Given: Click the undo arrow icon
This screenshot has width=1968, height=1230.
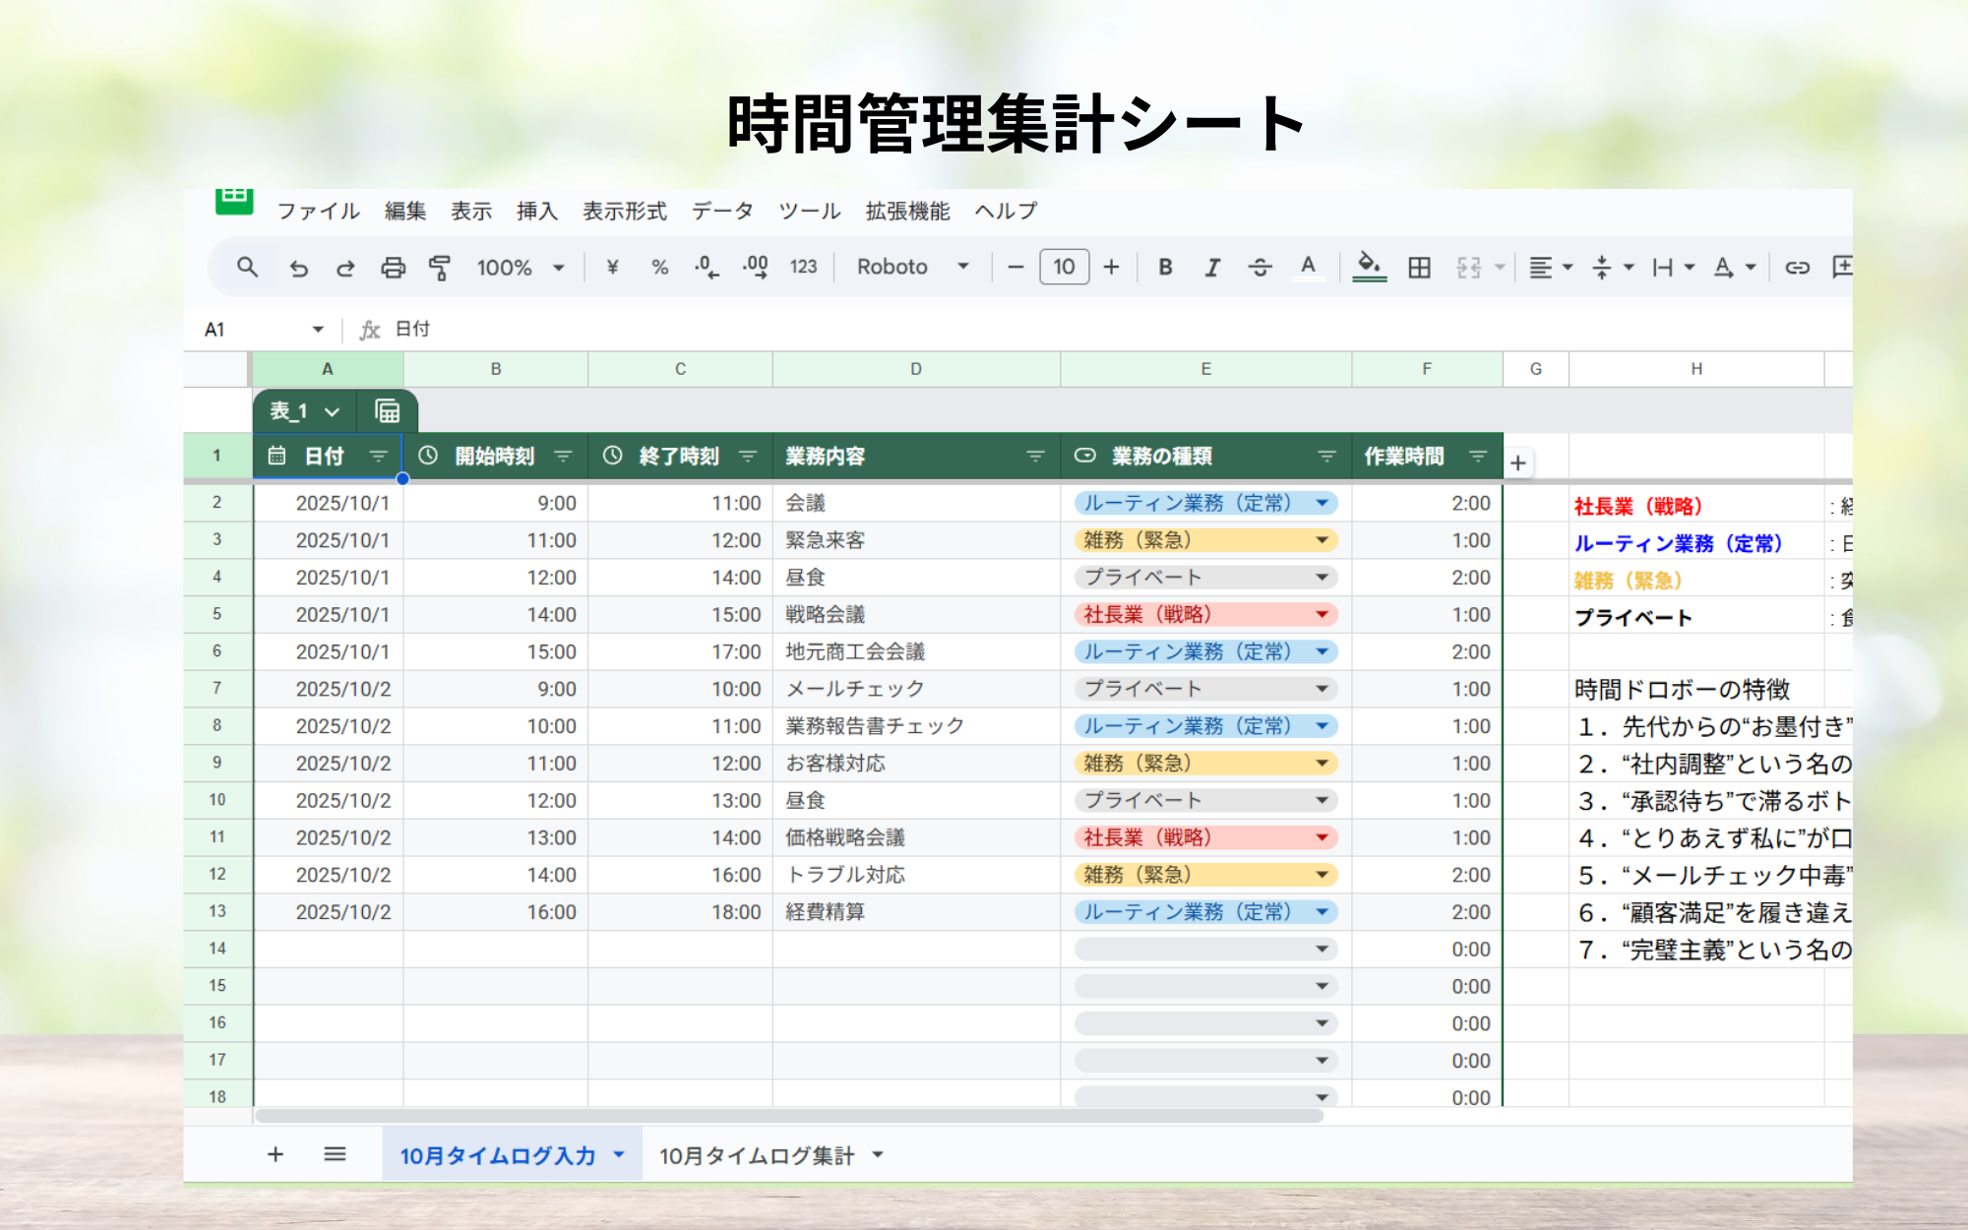Looking at the screenshot, I should [298, 268].
